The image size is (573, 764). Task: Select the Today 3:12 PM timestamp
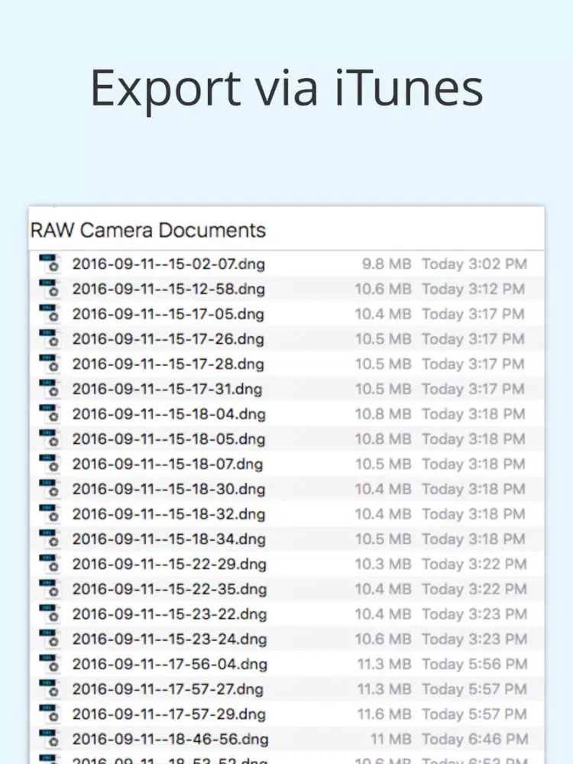click(x=474, y=289)
